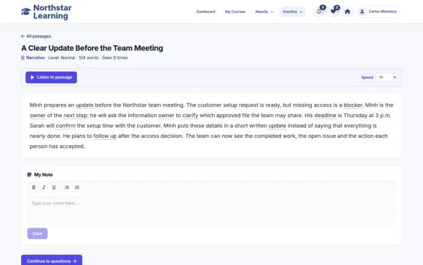This screenshot has height=265, width=423.
Task: Click the user avatar icon beside Carlos Mendoza
Action: [362, 11]
